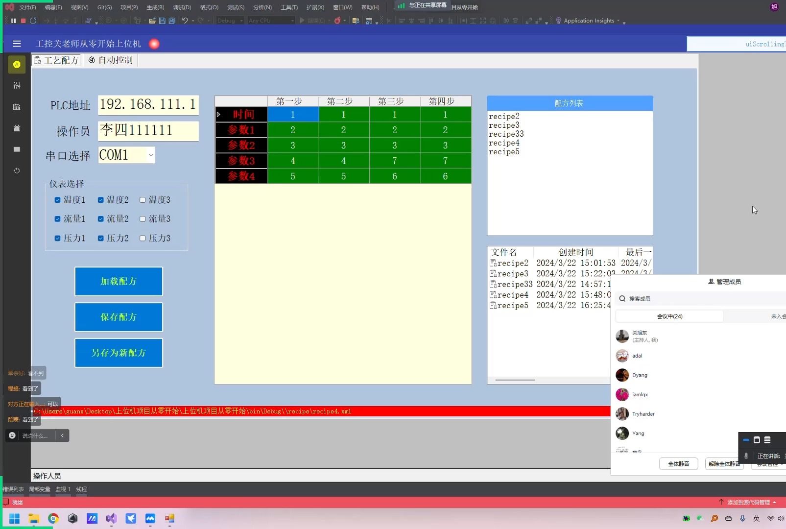The height and width of the screenshot is (529, 786).
Task: Click the red recording indicator in header
Action: pyautogui.click(x=154, y=44)
